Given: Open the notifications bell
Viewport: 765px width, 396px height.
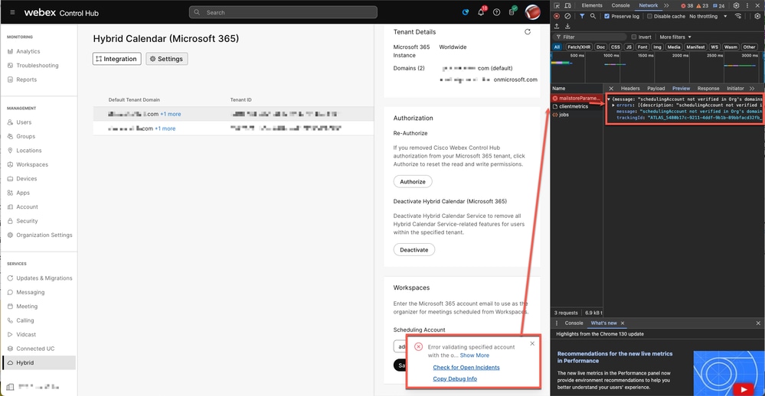Looking at the screenshot, I should point(481,12).
